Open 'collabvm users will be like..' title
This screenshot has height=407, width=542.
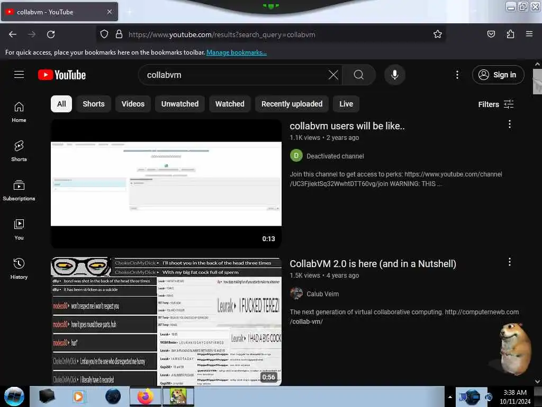coord(347,126)
